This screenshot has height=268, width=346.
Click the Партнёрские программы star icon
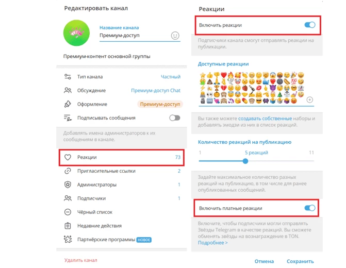point(68,240)
